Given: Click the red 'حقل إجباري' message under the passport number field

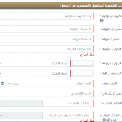Looking at the screenshot, I should pos(87,55).
